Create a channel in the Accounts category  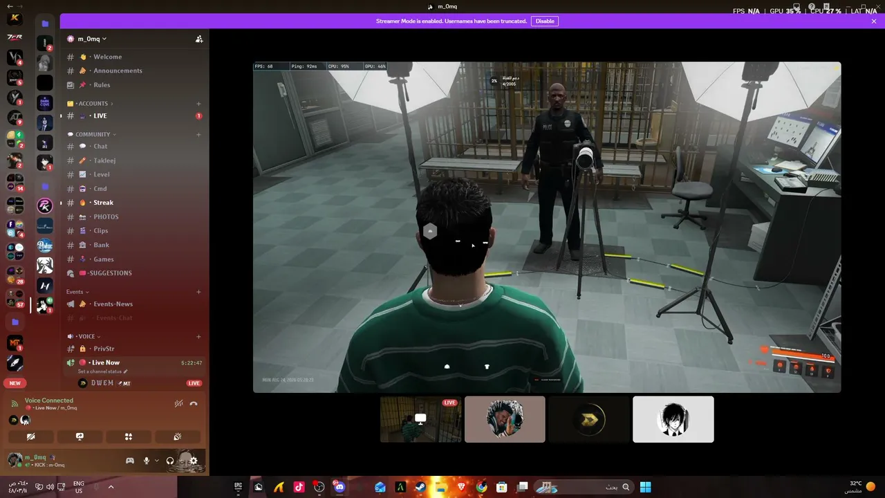pos(198,104)
